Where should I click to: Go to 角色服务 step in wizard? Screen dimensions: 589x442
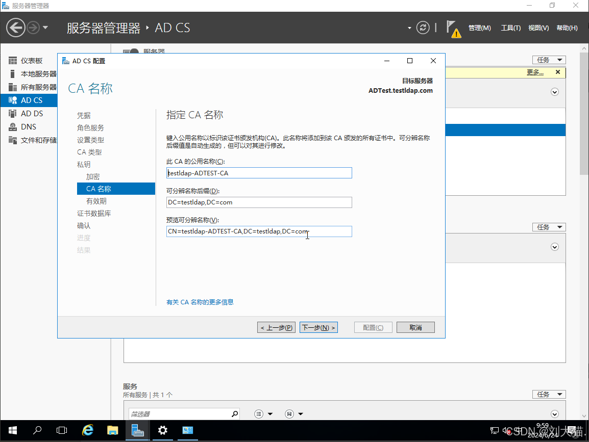tap(90, 127)
